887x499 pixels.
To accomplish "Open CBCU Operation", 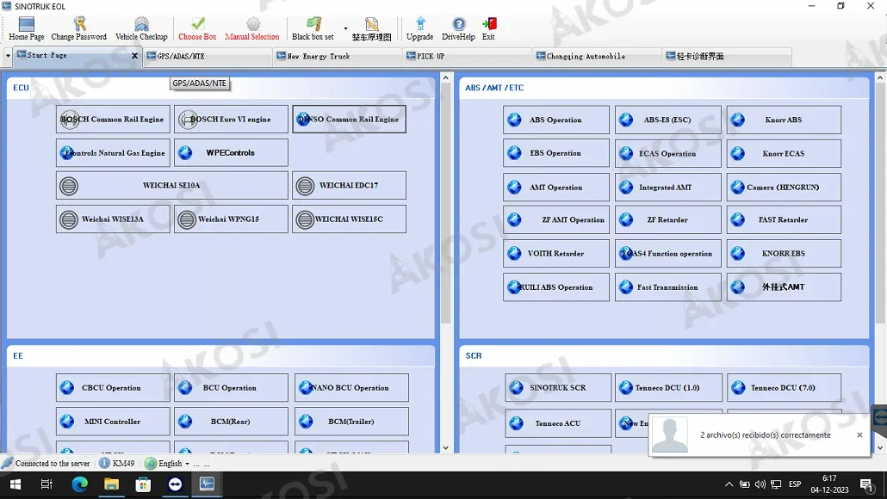I will pos(113,388).
